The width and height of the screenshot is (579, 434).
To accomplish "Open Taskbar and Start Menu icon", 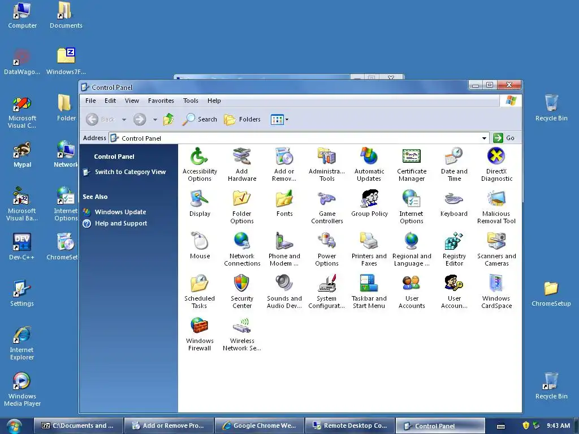I will click(369, 292).
